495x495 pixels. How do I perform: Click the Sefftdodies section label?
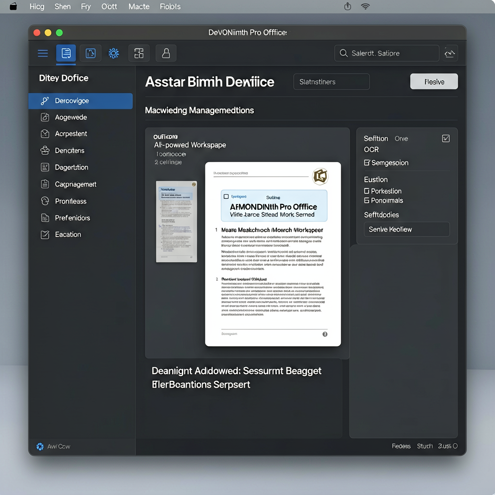381,215
